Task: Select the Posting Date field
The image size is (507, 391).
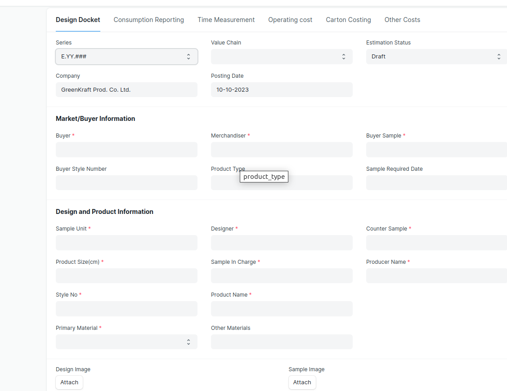Action: click(x=282, y=90)
